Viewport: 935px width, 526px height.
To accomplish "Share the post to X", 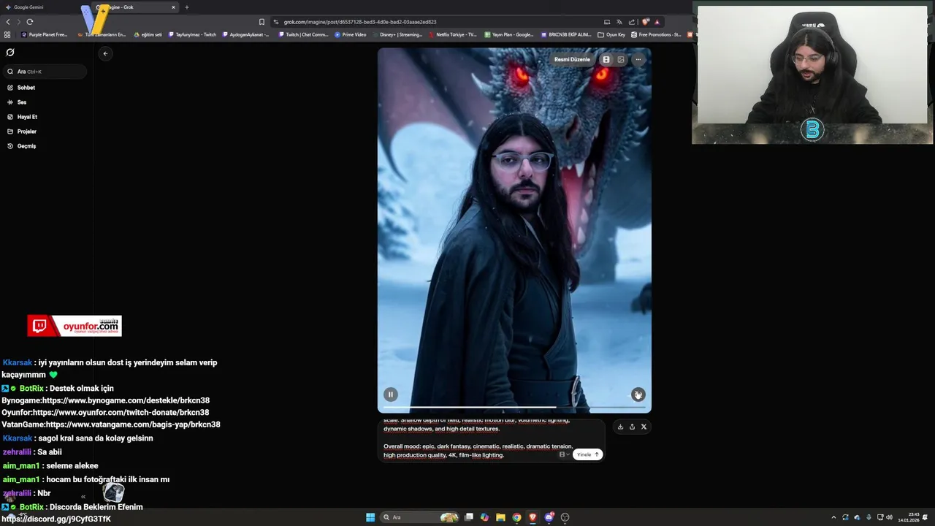I will [x=644, y=427].
